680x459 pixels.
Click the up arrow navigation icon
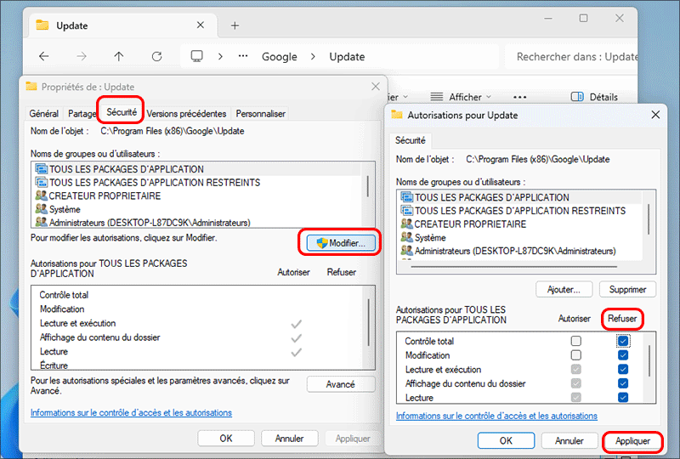coord(119,56)
